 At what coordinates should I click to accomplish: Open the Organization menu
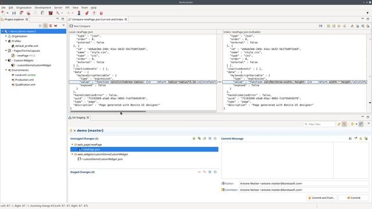pyautogui.click(x=24, y=8)
